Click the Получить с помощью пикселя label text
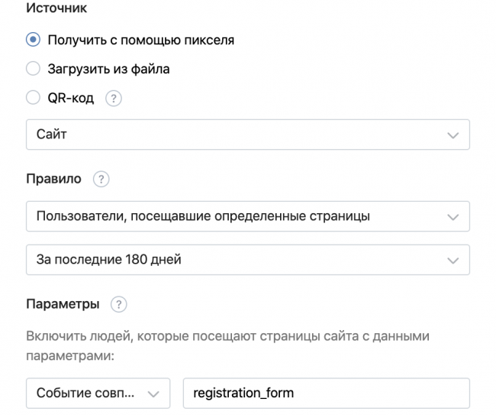496x415 pixels. click(140, 41)
